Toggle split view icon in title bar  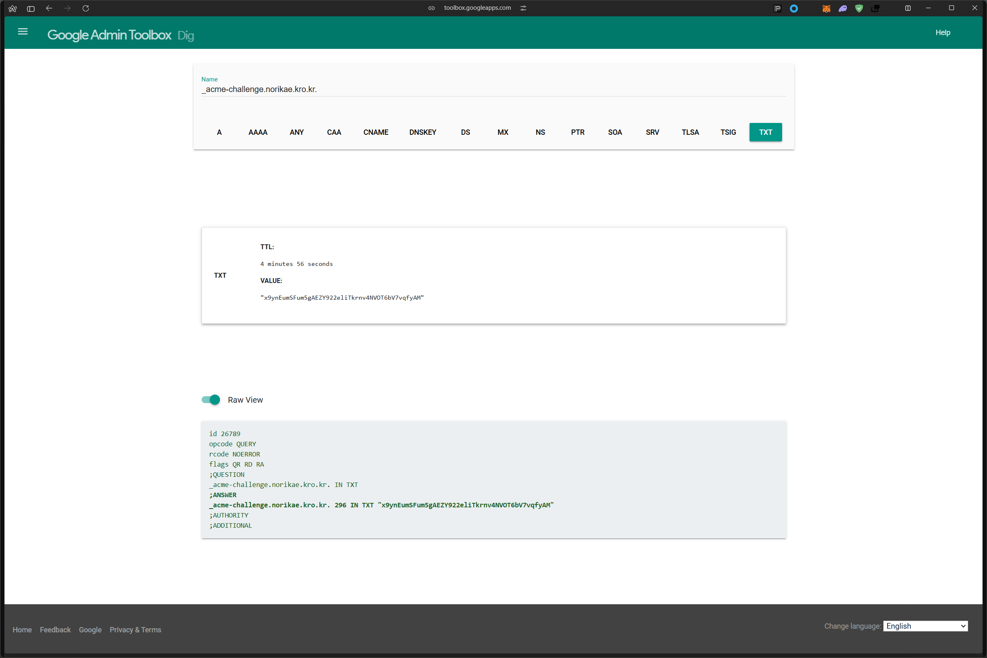pyautogui.click(x=908, y=8)
